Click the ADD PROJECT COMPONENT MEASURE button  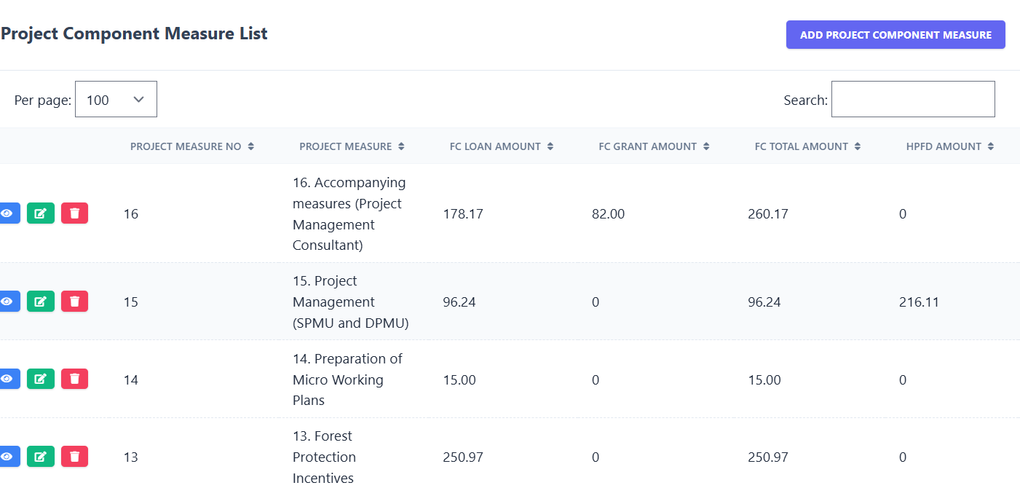click(x=895, y=34)
